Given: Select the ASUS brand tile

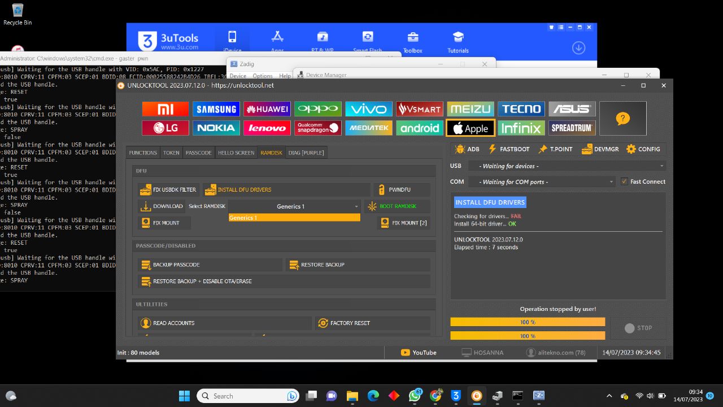Looking at the screenshot, I should 572,109.
